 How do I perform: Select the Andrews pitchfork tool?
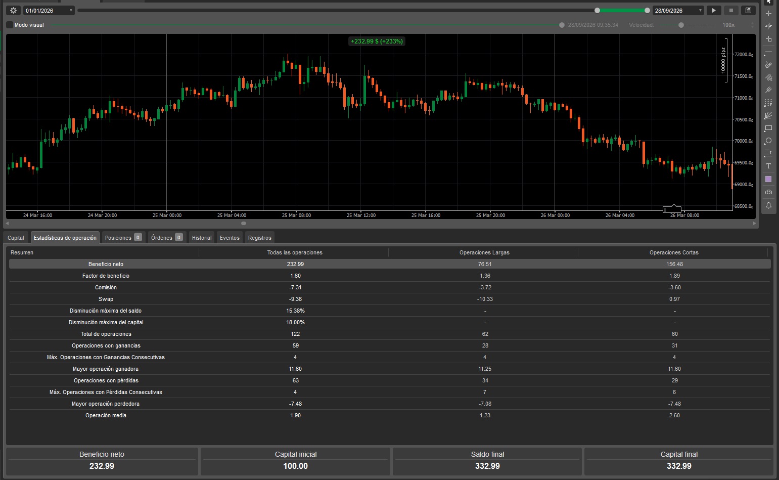point(768,90)
